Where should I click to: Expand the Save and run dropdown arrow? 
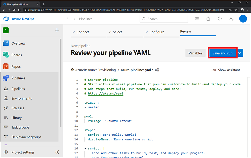pyautogui.click(x=240, y=53)
